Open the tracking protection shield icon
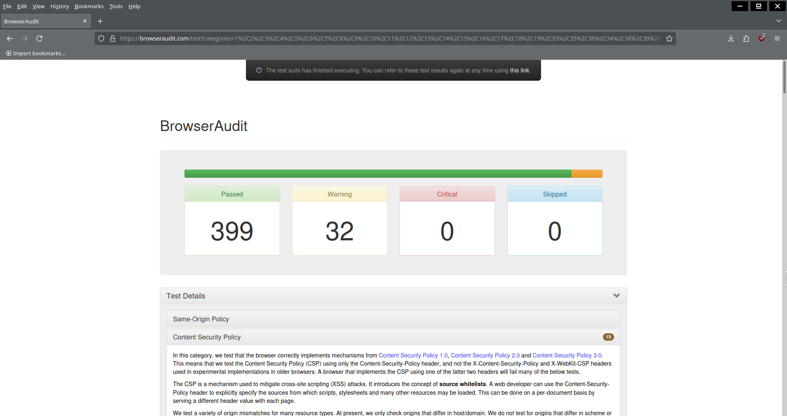 click(x=101, y=38)
